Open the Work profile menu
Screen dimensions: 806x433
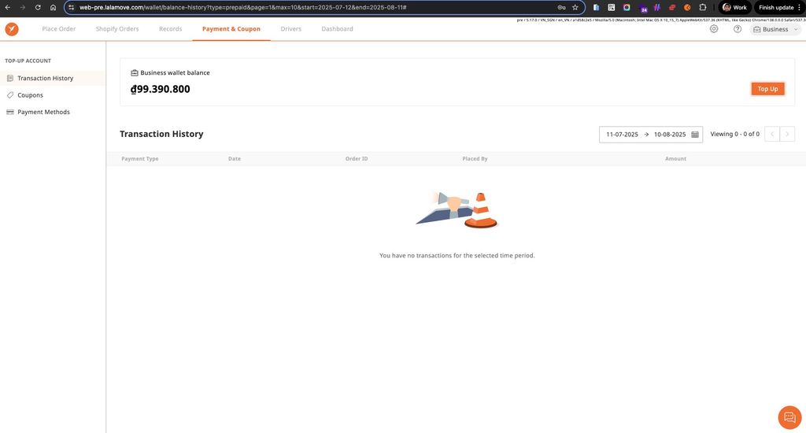coord(734,7)
